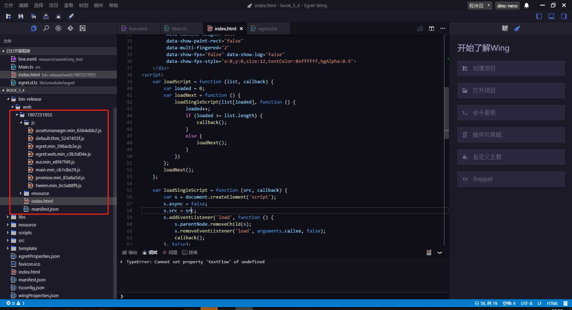Collapse the 已打开编辑器 section
572x310 pixels.
pyautogui.click(x=3, y=51)
